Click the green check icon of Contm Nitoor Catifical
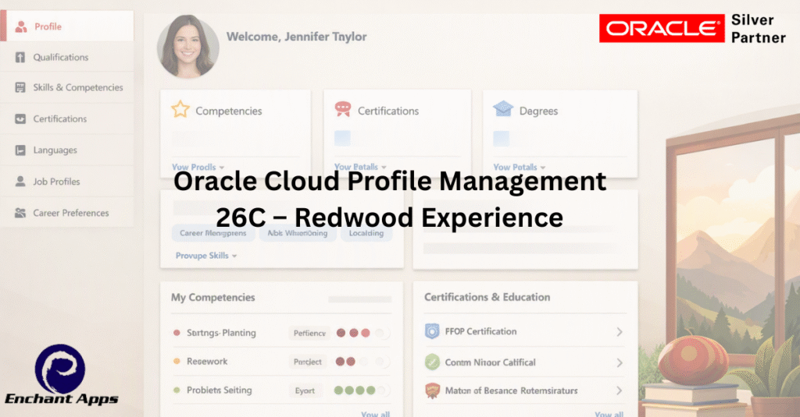 pyautogui.click(x=432, y=362)
